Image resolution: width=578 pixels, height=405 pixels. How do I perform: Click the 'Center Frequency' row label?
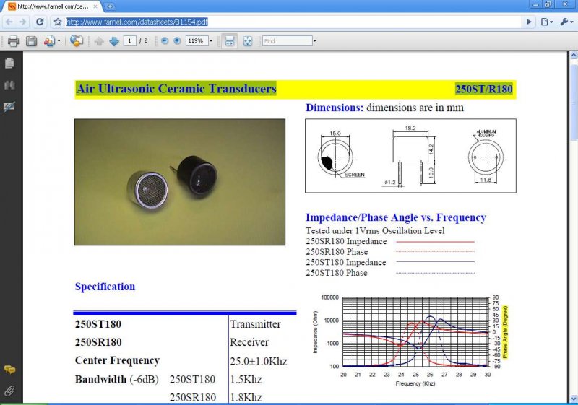[x=117, y=360]
